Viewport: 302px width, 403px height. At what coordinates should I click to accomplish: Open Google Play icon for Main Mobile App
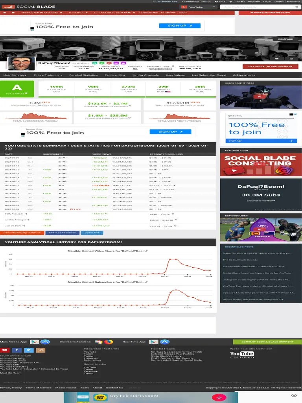point(35,342)
